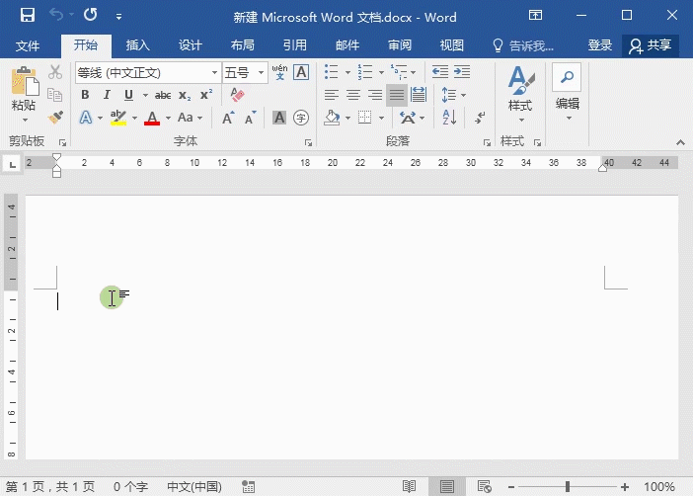693x496 pixels.
Task: Expand the line spacing dropdown
Action: coord(463,95)
